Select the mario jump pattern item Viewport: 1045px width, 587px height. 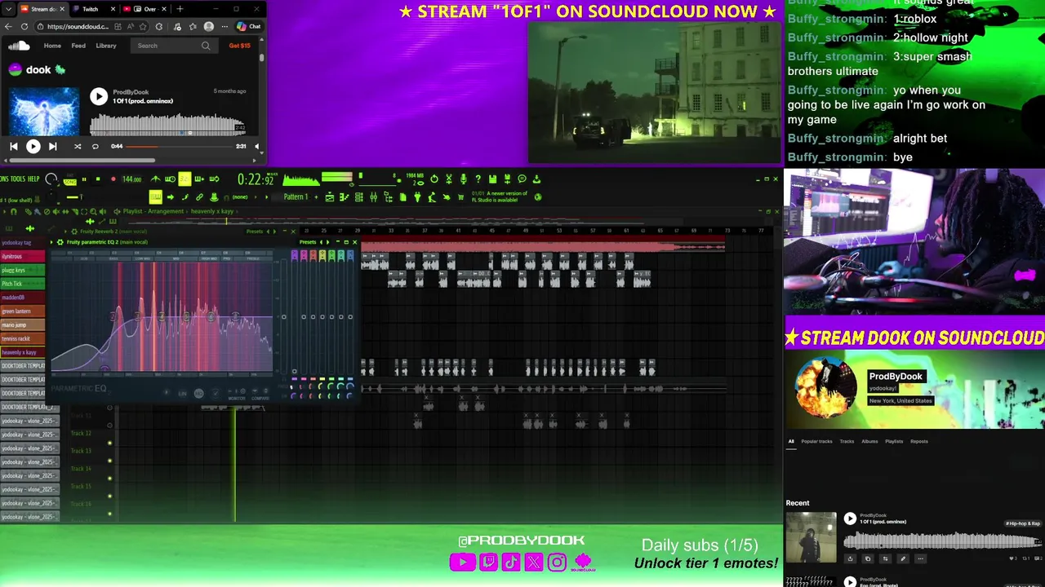coord(23,324)
